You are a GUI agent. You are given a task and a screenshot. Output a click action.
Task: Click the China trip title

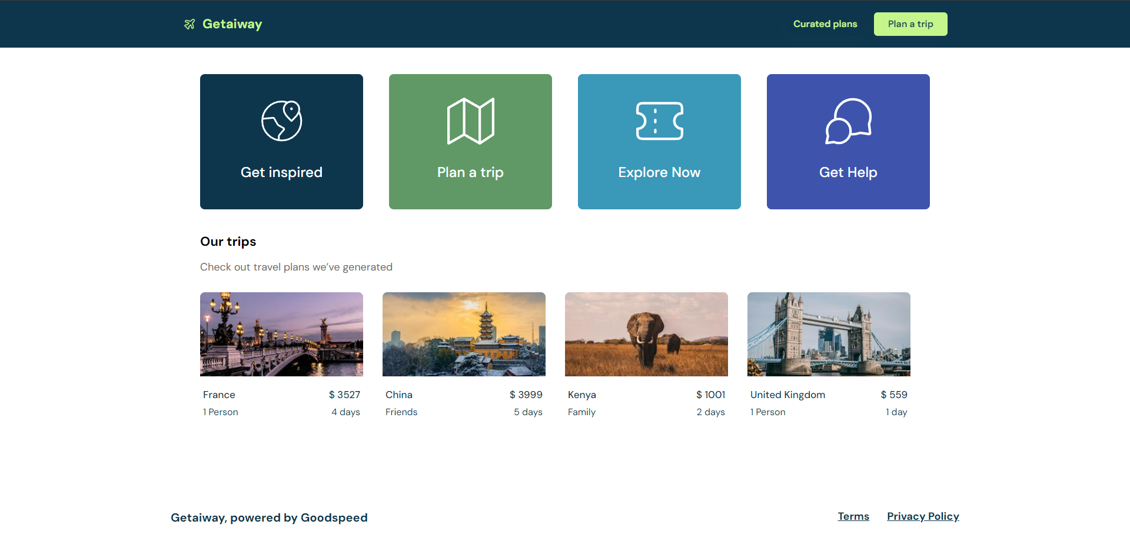pyautogui.click(x=399, y=395)
